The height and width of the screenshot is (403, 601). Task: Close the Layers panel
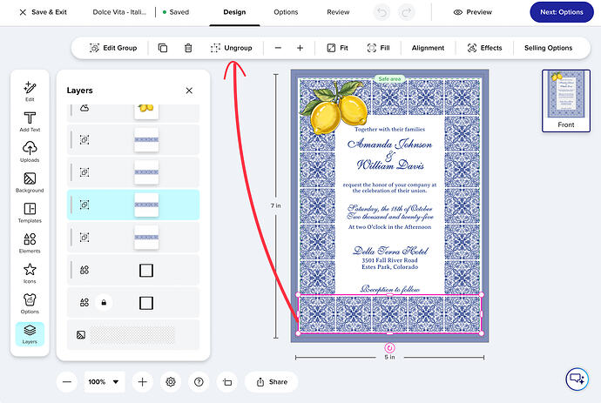tap(189, 91)
